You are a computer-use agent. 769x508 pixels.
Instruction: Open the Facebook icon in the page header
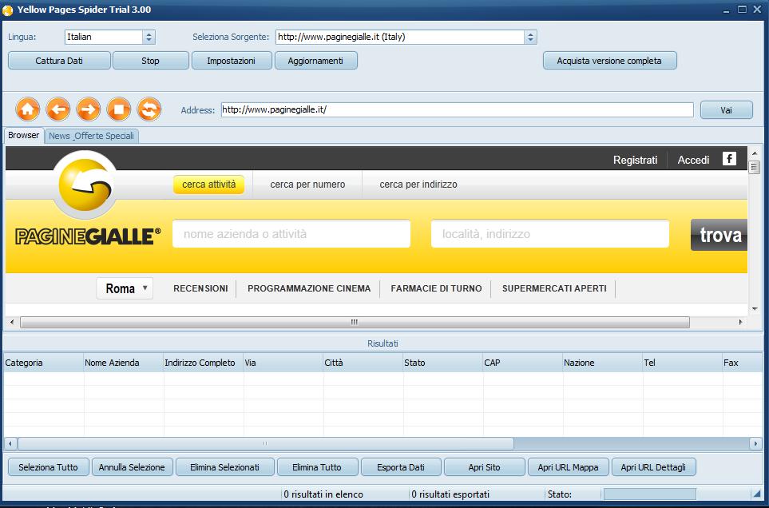[x=729, y=159]
